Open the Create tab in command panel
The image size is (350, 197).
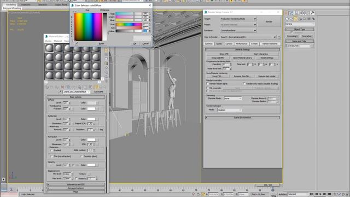coord(286,13)
